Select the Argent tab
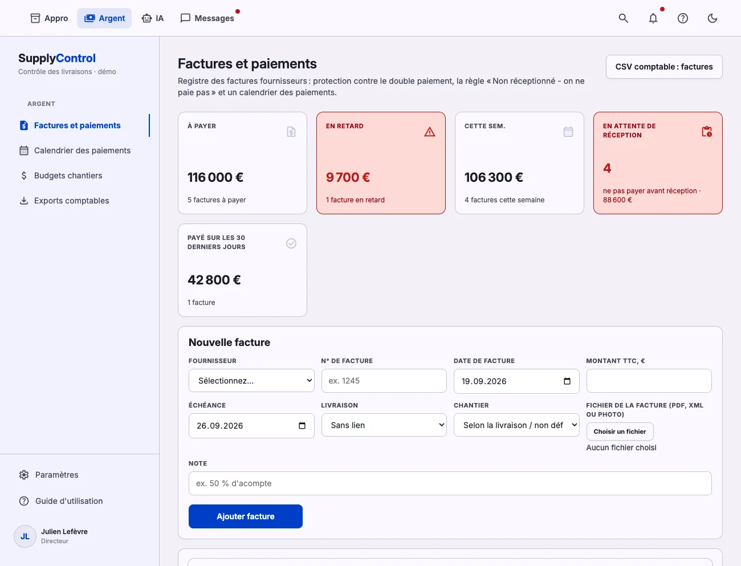The width and height of the screenshot is (741, 566). pos(104,18)
